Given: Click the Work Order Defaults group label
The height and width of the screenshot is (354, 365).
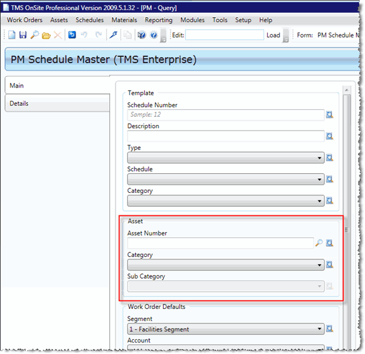Looking at the screenshot, I should (156, 307).
